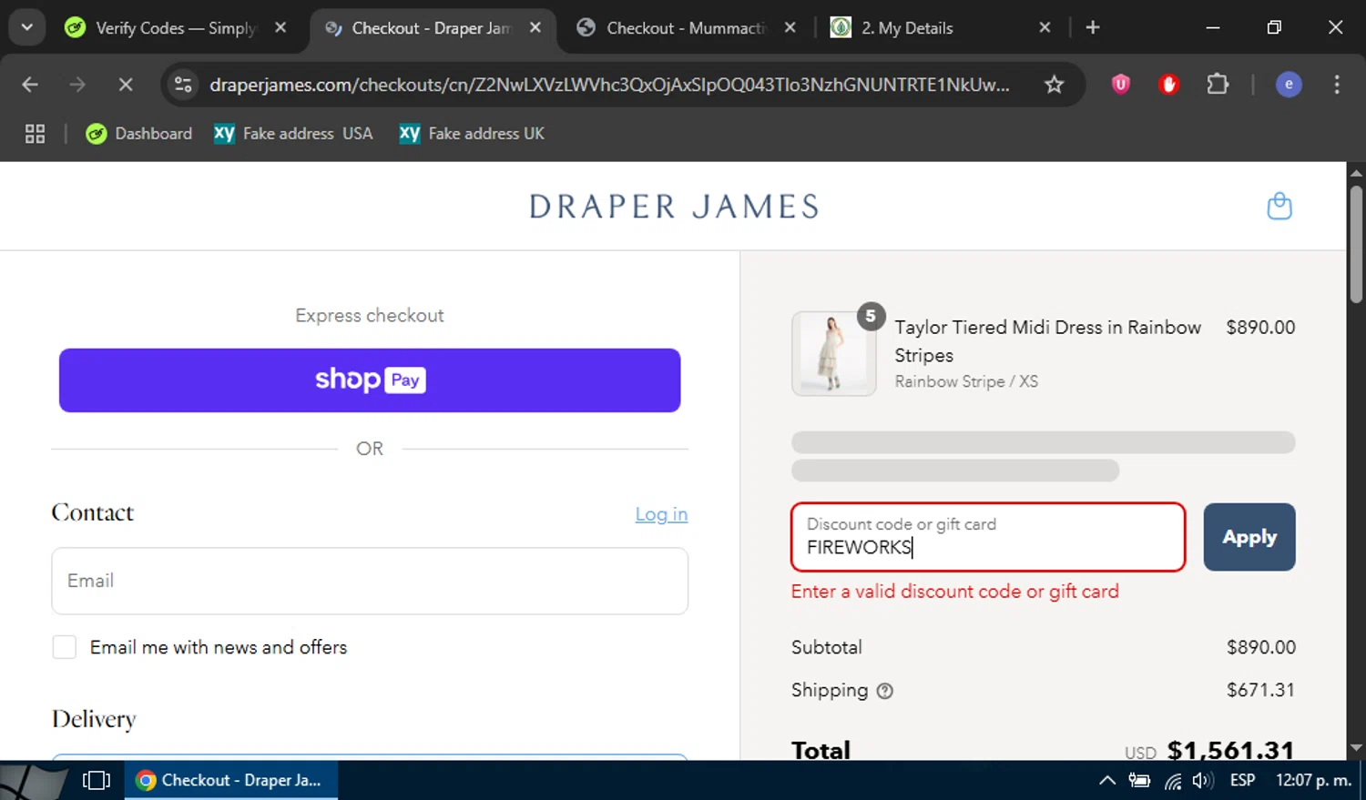Open the tab search dropdown arrow
The width and height of the screenshot is (1366, 800).
(x=26, y=27)
